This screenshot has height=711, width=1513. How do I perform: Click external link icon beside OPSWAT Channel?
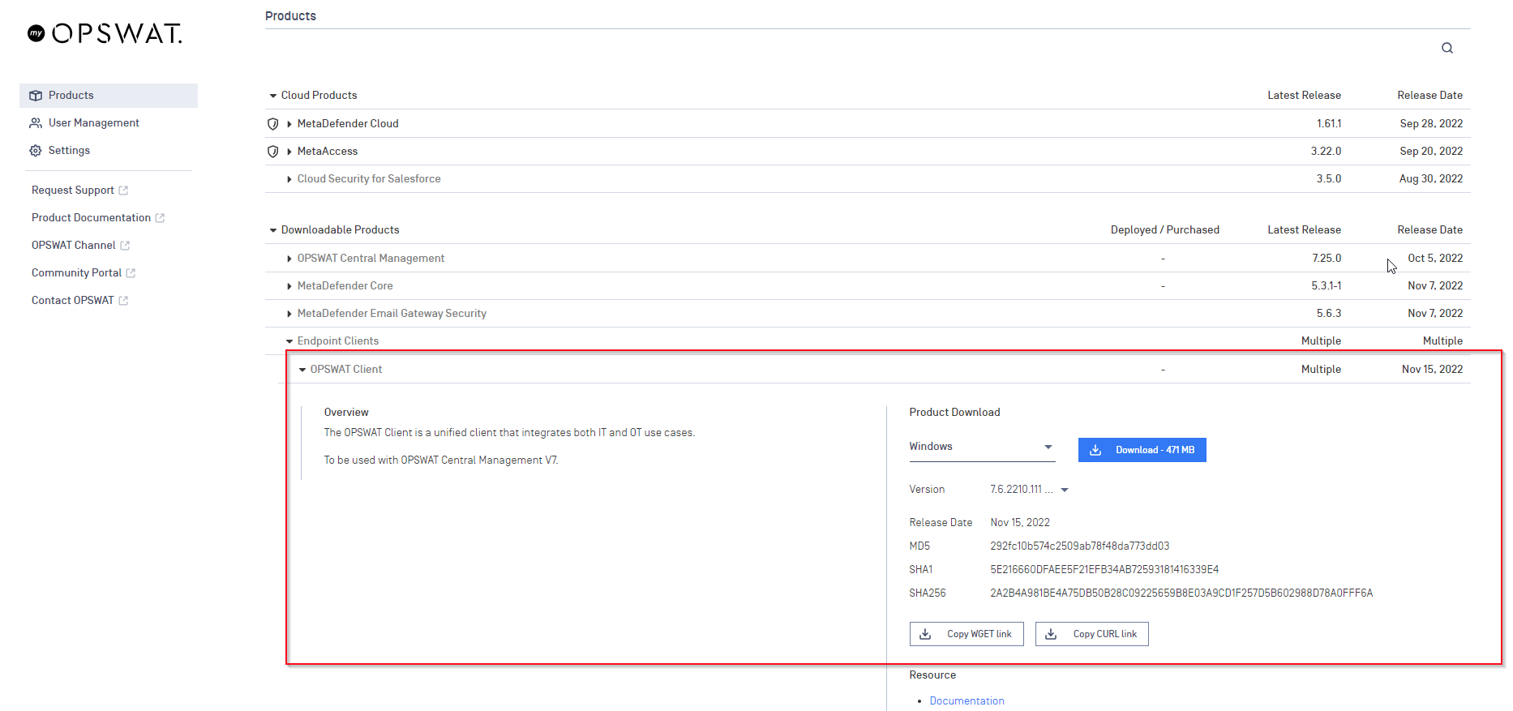(125, 246)
